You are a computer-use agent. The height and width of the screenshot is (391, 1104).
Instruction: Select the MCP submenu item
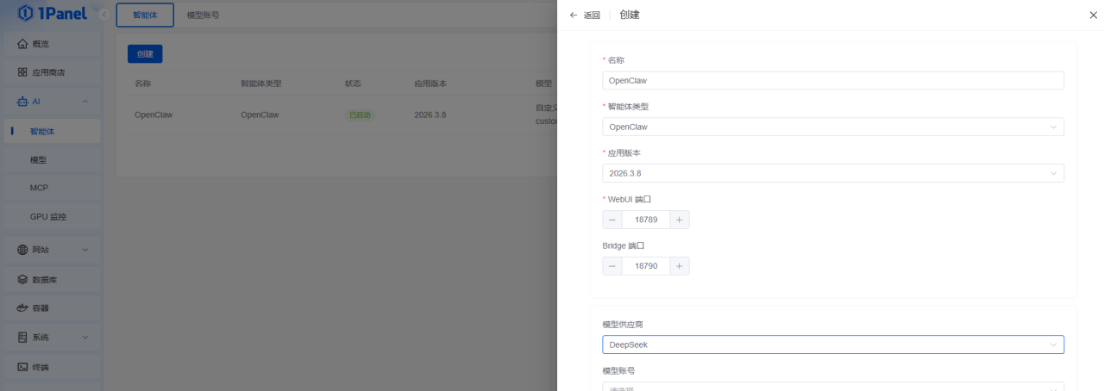(39, 188)
